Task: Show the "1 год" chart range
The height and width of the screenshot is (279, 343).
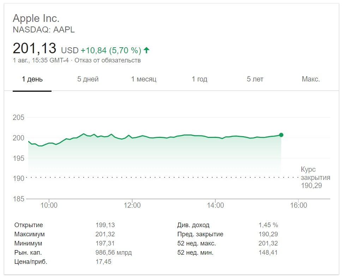Action: pos(199,79)
